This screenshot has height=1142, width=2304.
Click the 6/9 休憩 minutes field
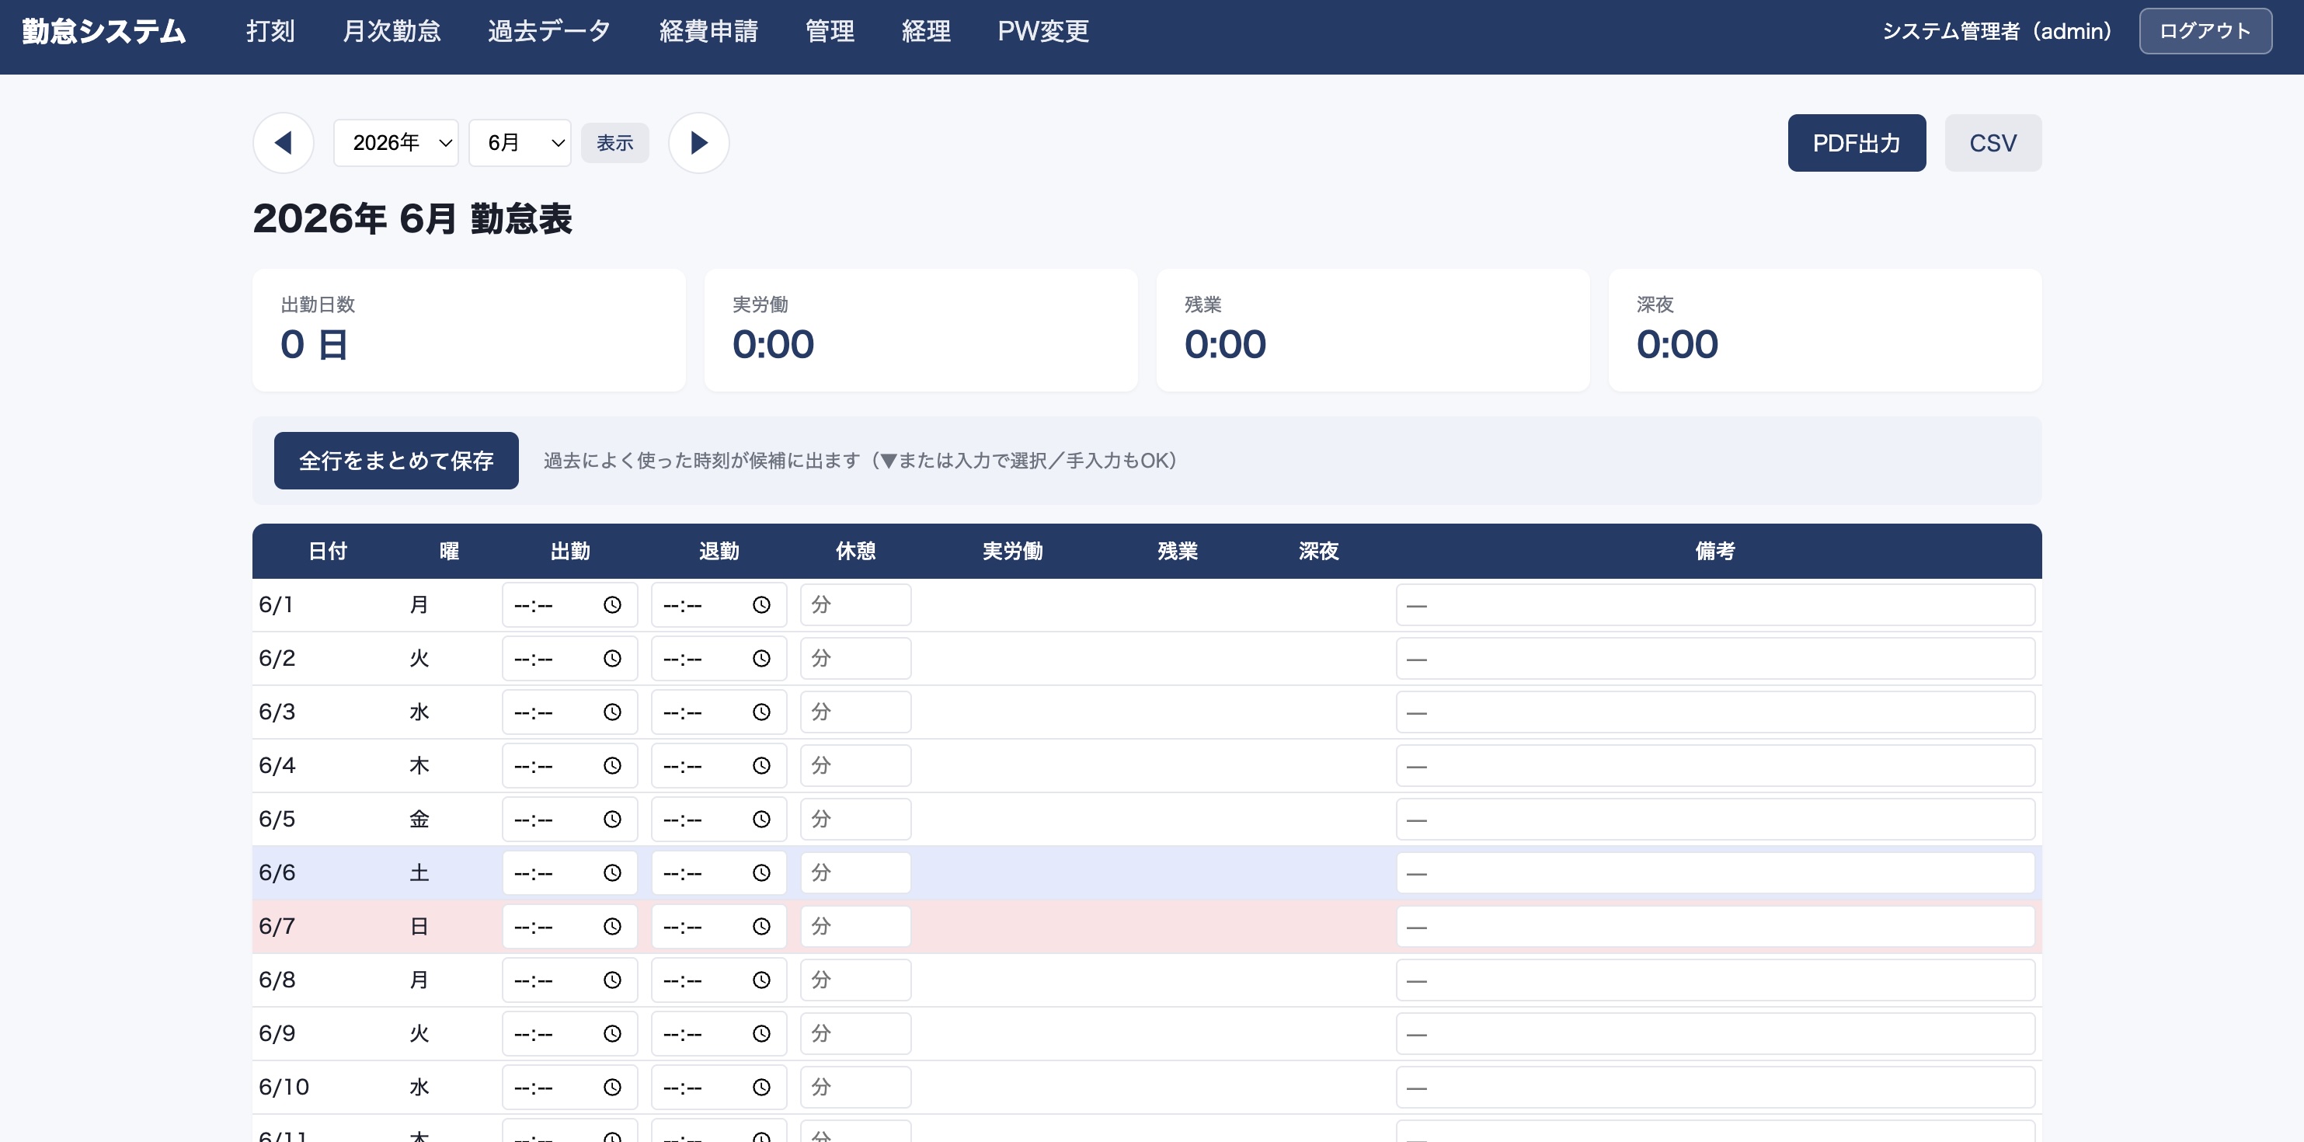[856, 1035]
